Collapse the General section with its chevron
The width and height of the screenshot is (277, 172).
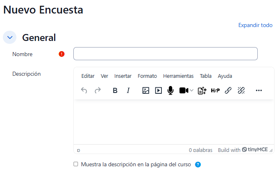coord(9,37)
